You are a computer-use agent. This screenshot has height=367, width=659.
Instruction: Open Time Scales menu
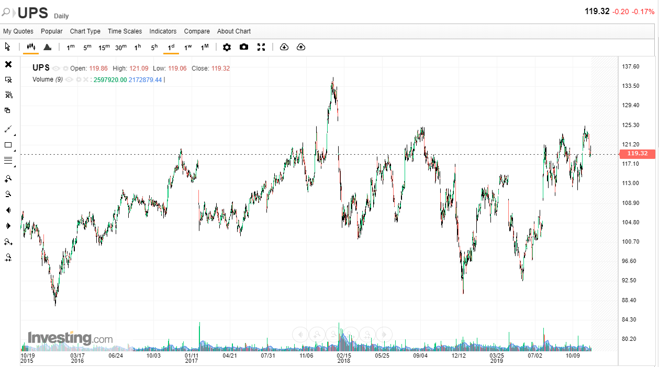coord(125,31)
